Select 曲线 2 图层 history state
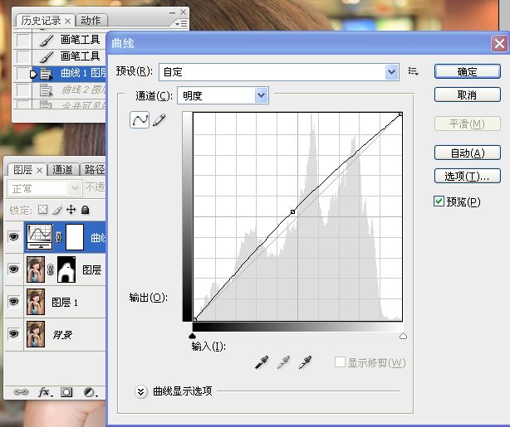Viewport: 510px width, 427px height. [69, 90]
